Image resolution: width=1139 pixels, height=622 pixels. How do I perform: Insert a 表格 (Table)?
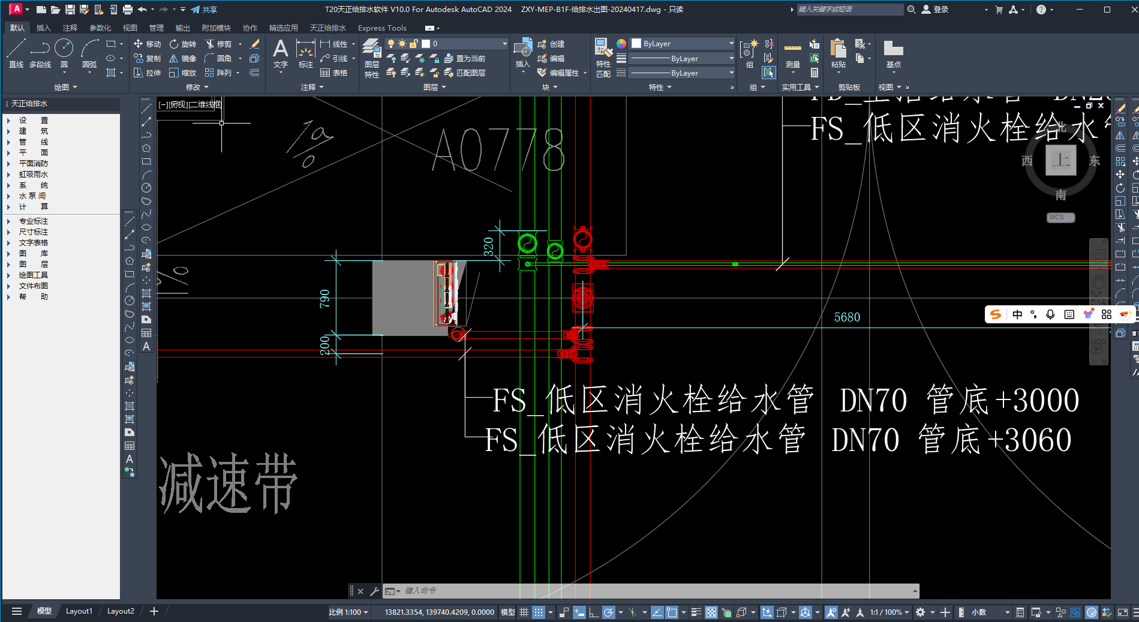coord(334,73)
